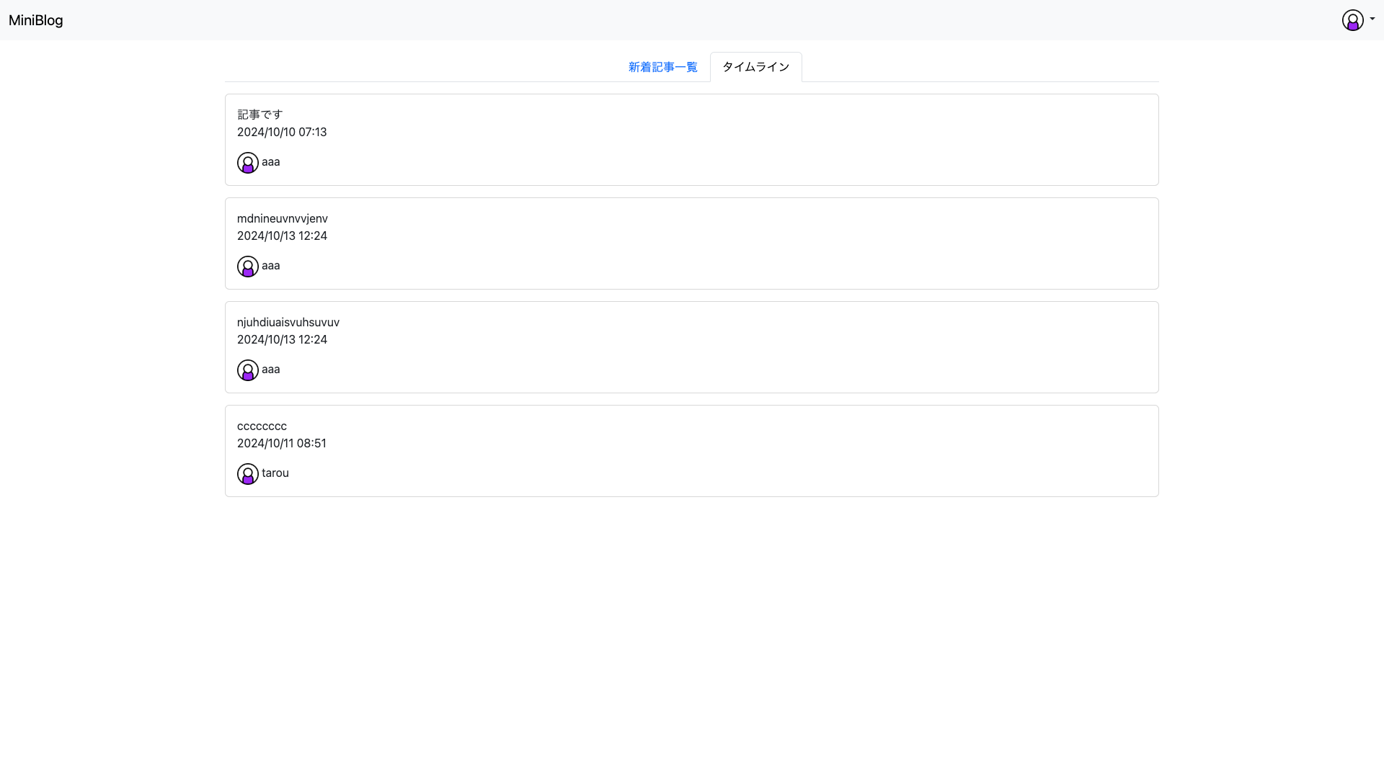Open the njuhdiuaisvuhsuvuv post title
The height and width of the screenshot is (778, 1384).
(288, 322)
